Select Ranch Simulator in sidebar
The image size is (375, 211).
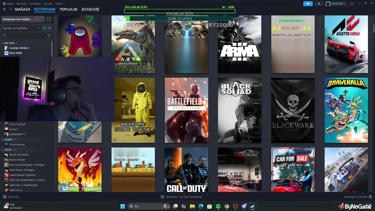19,155
